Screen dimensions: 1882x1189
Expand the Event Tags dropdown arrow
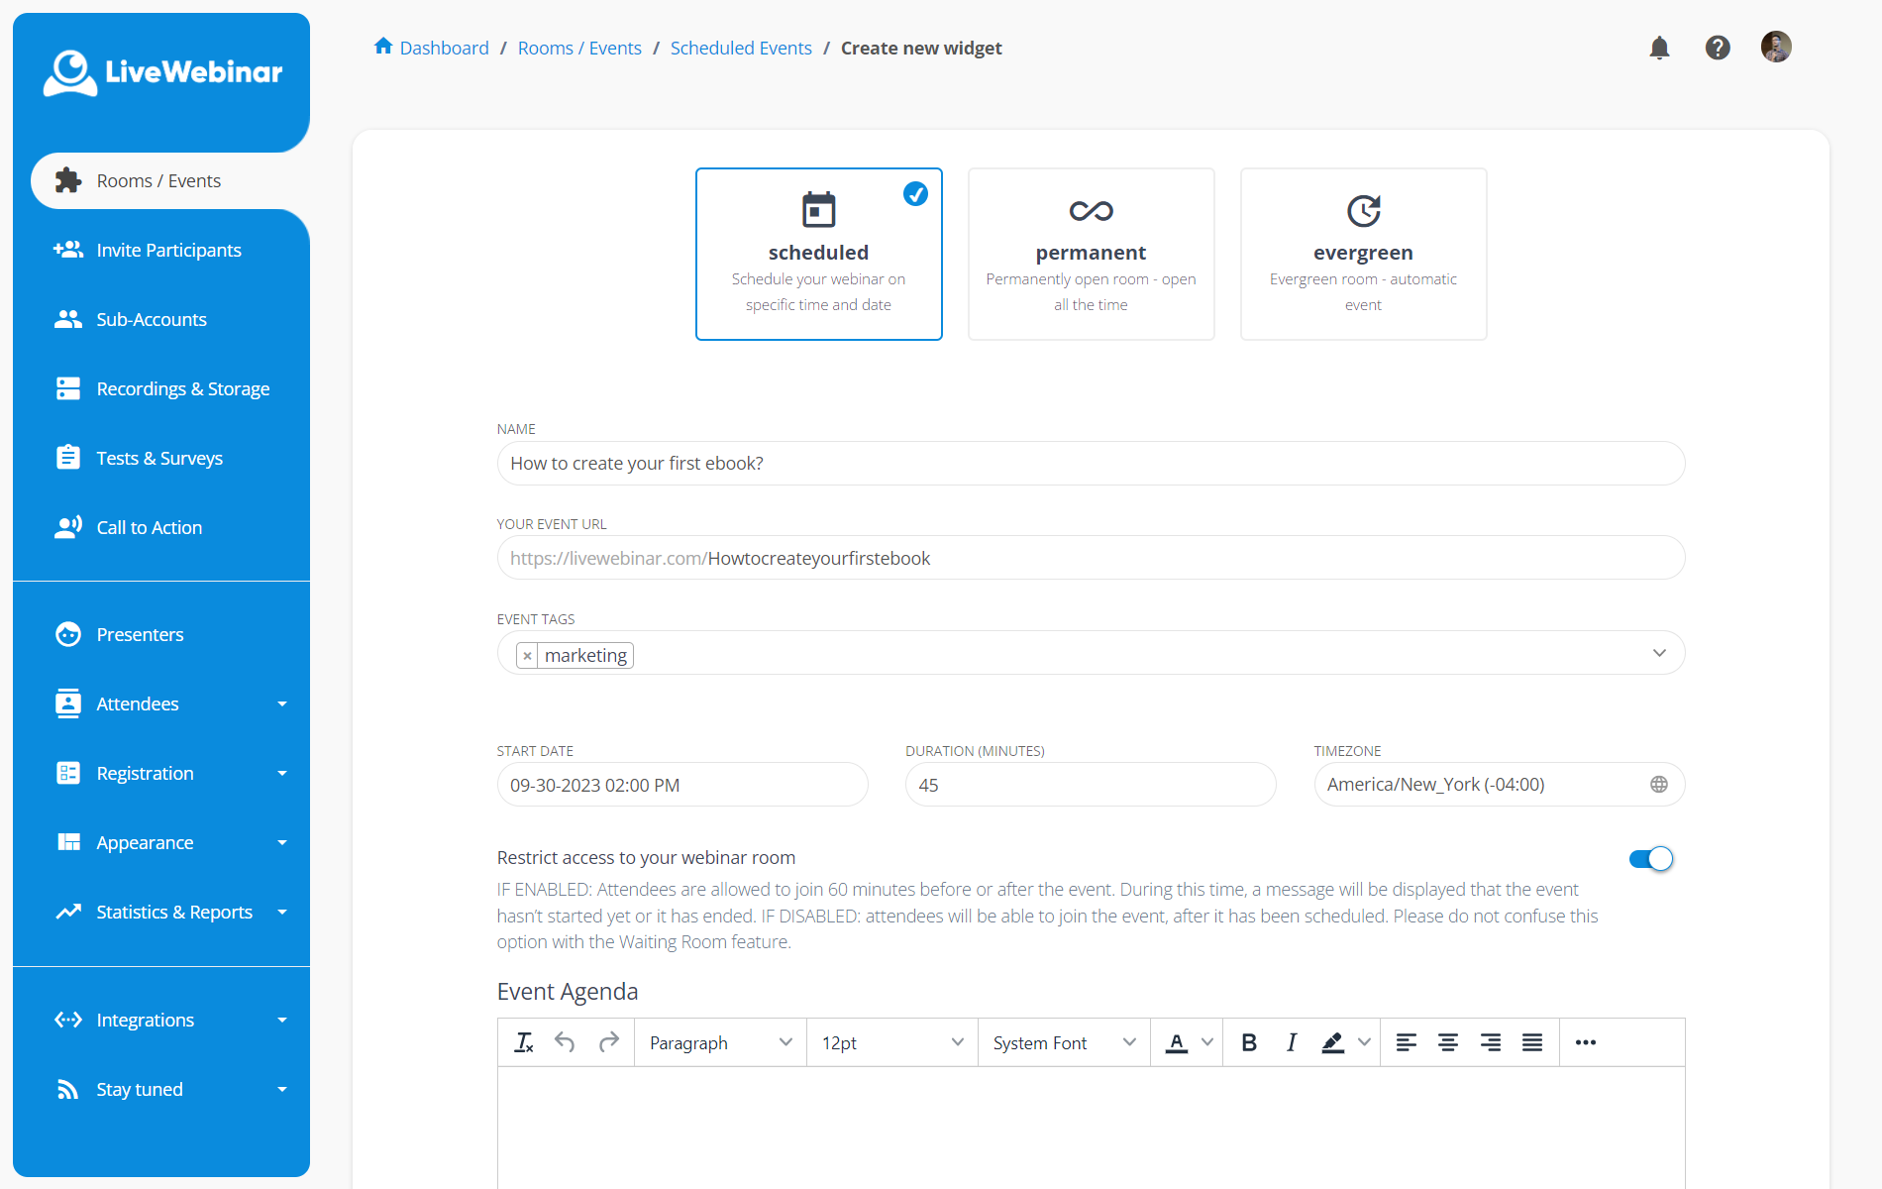point(1659,653)
